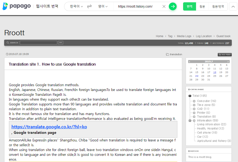238x162 pixels.
Task: Open Health, Hospital (12) subcategory
Action: (210, 128)
